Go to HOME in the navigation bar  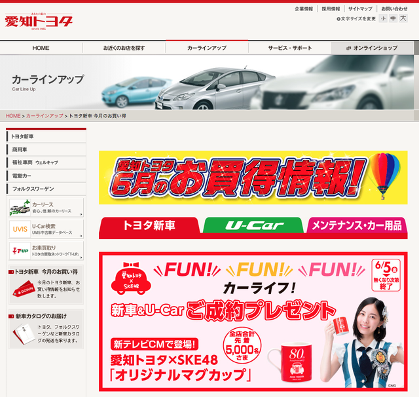(x=41, y=48)
